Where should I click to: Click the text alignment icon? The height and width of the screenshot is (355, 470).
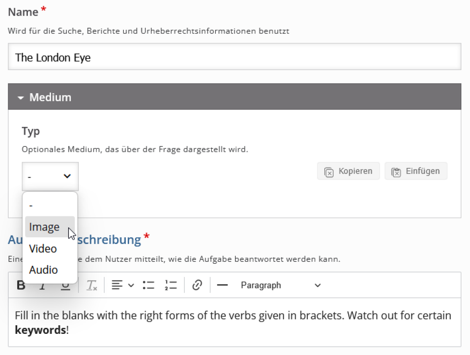click(x=116, y=285)
